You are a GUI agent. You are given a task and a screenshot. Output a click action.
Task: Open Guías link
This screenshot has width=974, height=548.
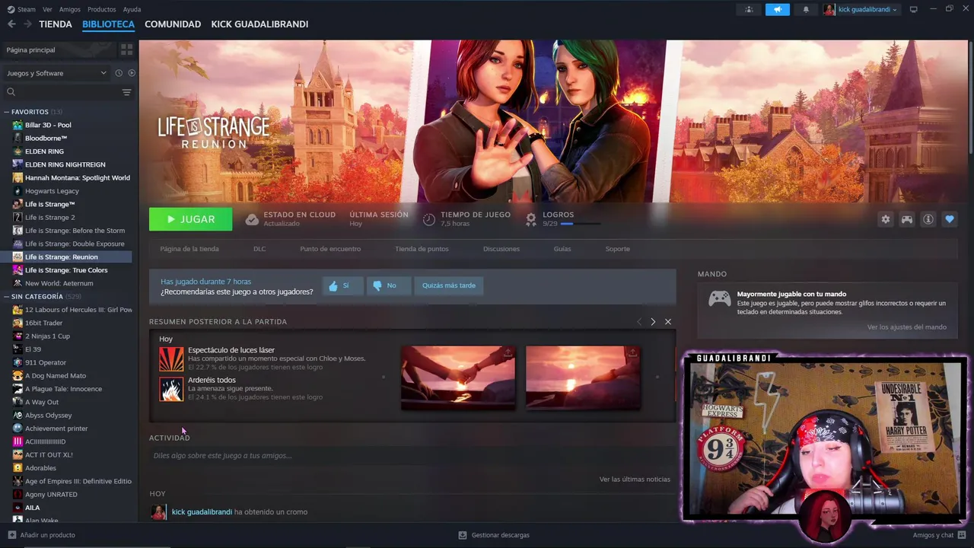562,249
